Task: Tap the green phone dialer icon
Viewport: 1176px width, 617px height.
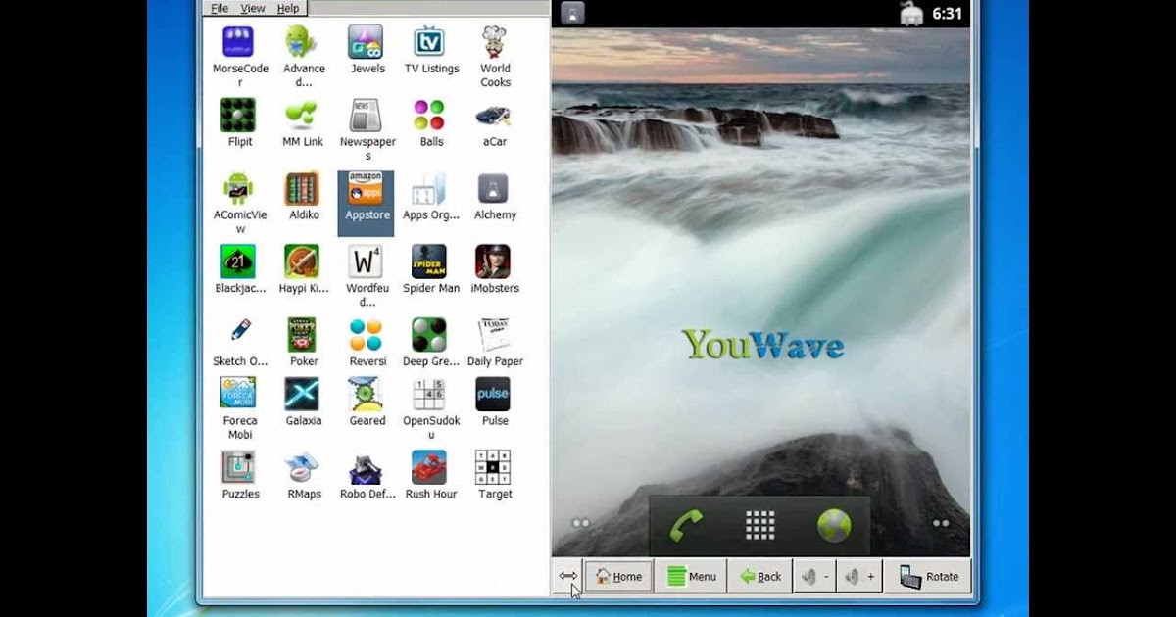Action: pyautogui.click(x=686, y=526)
